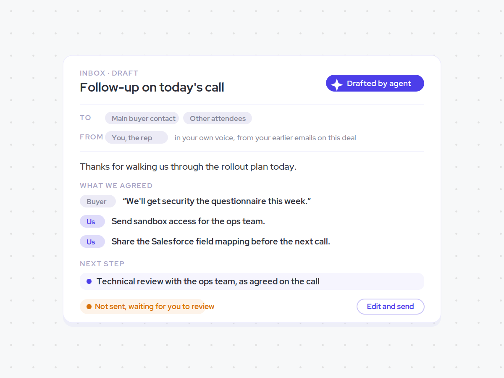This screenshot has width=504, height=378.
Task: Click the Inbox · Draft breadcrumb label
Action: pyautogui.click(x=109, y=73)
